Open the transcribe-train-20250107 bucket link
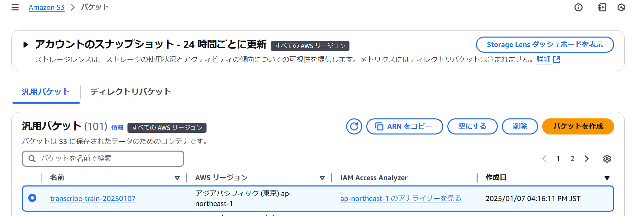Image resolution: width=633 pixels, height=216 pixels. [x=93, y=199]
